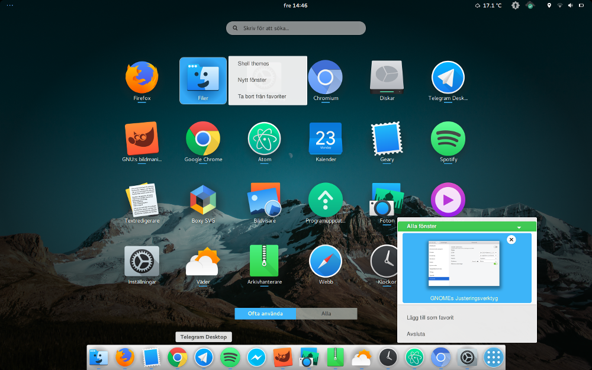Click the Firefox icon in the dock
This screenshot has height=370, width=592.
(x=124, y=357)
